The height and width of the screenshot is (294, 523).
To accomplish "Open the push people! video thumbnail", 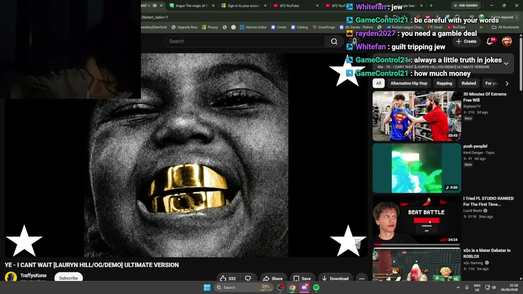I will pos(417,168).
